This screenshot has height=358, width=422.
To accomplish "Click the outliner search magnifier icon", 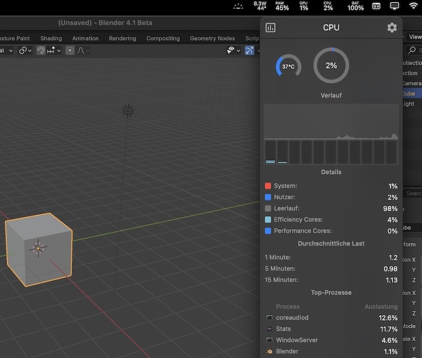I will tap(412, 49).
